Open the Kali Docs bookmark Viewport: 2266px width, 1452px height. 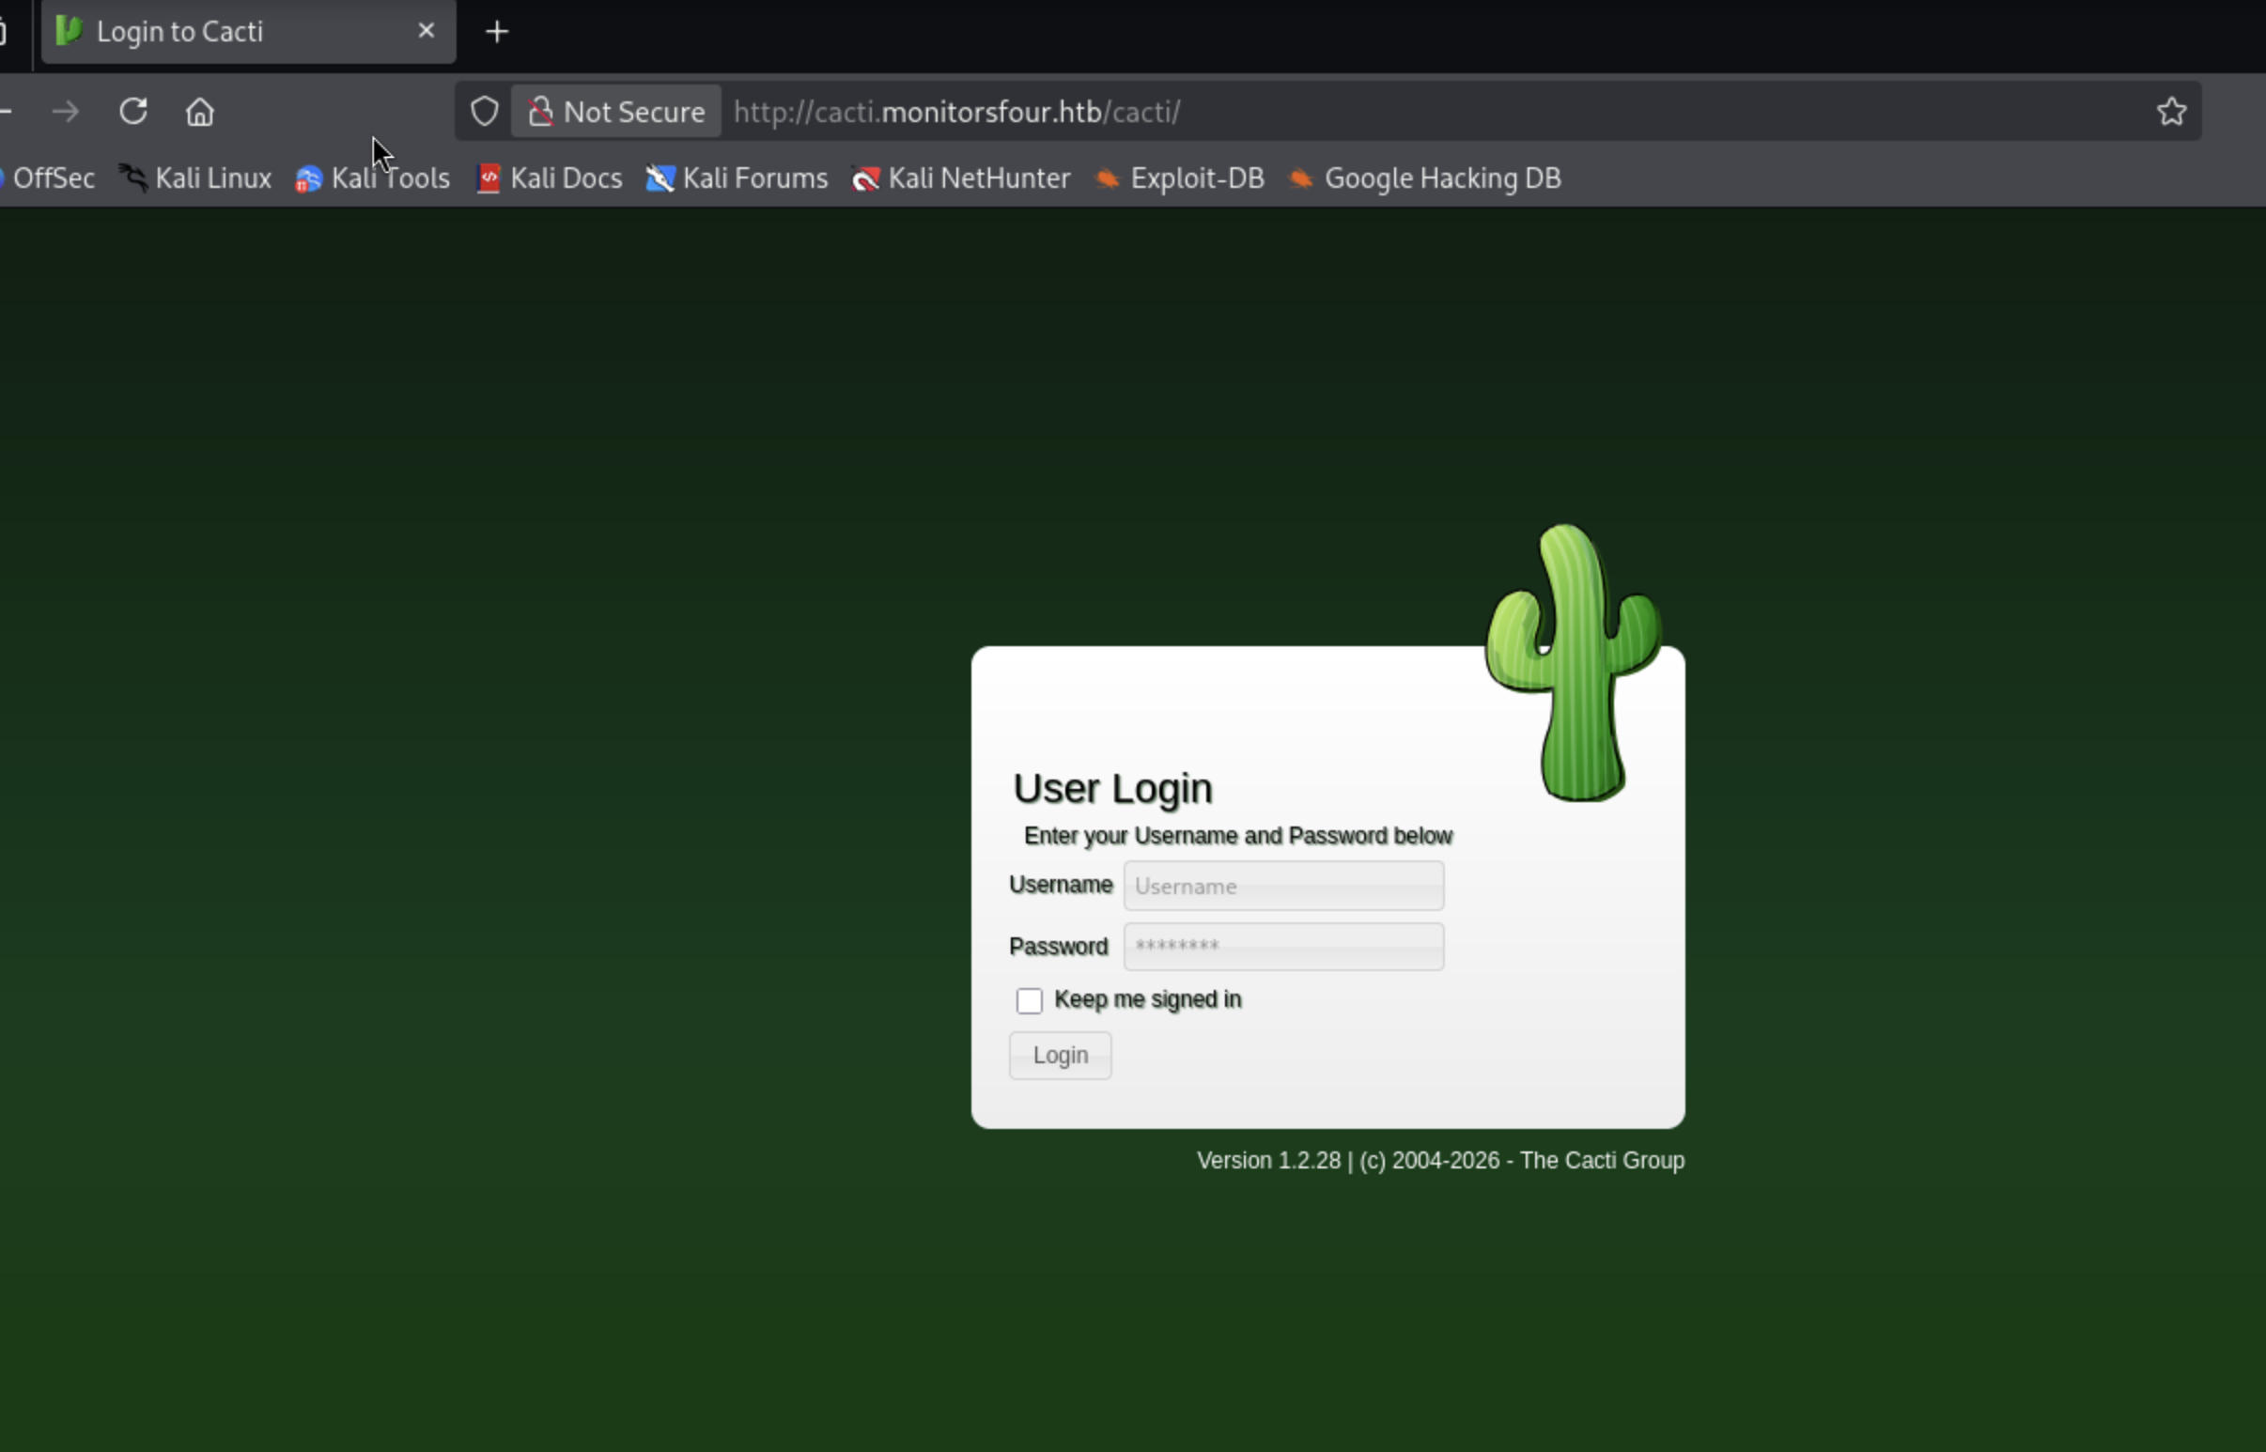point(550,178)
